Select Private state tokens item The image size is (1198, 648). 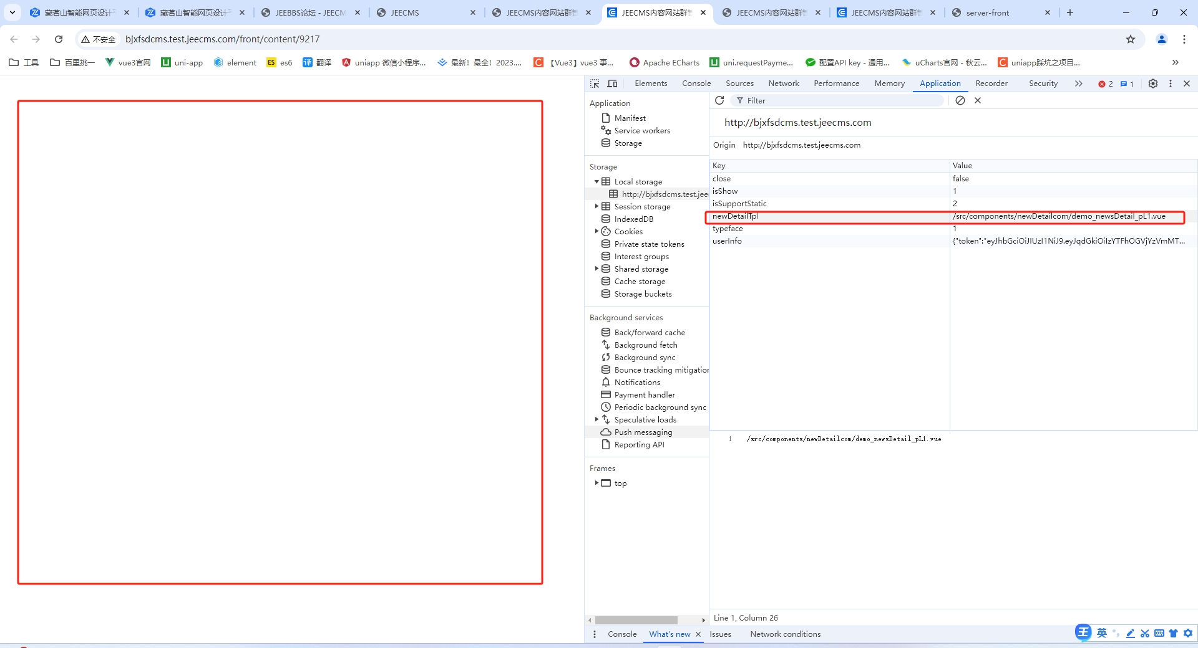tap(649, 244)
